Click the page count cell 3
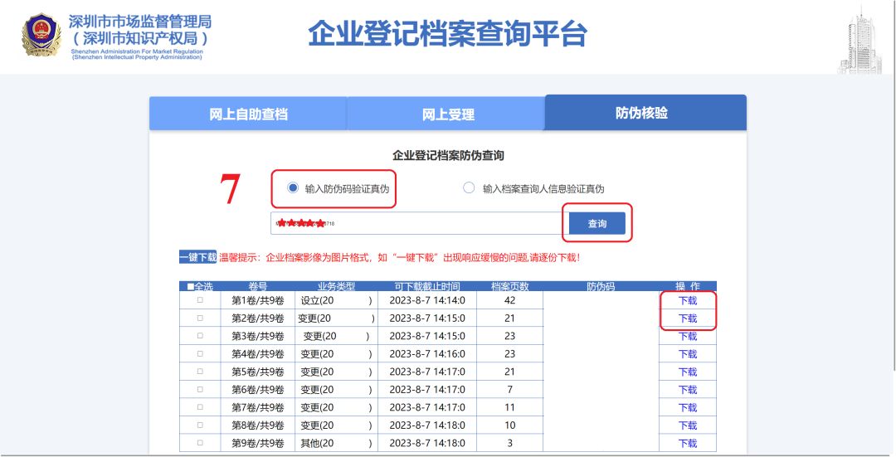Viewport: 896px width, 457px height. pos(509,443)
